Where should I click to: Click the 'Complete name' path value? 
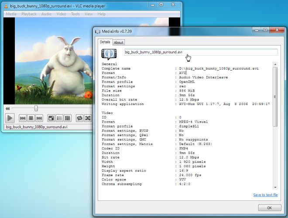coord(219,69)
